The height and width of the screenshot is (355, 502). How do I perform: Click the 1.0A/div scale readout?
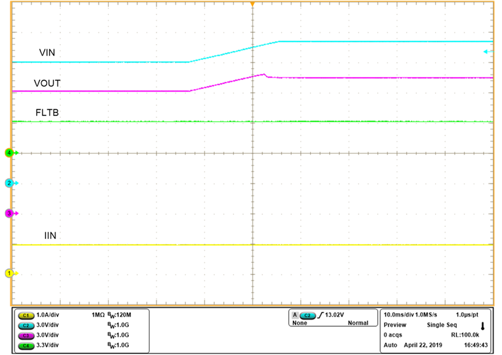48,315
